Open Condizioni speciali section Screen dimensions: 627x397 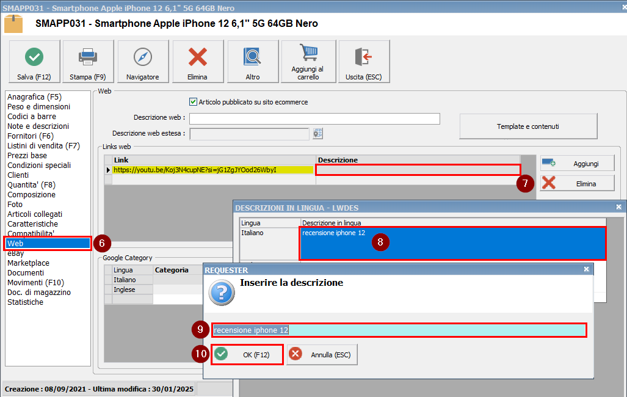(x=39, y=166)
